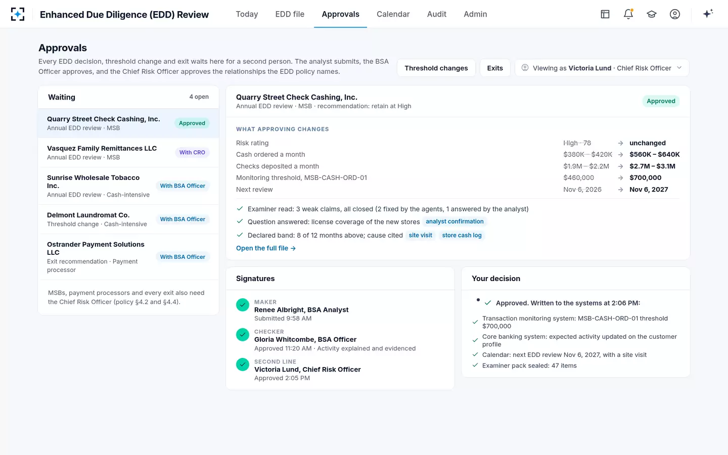Screen dimensions: 728x455
Task: Click the green check beside Gloria Whitcombe
Action: point(243,334)
